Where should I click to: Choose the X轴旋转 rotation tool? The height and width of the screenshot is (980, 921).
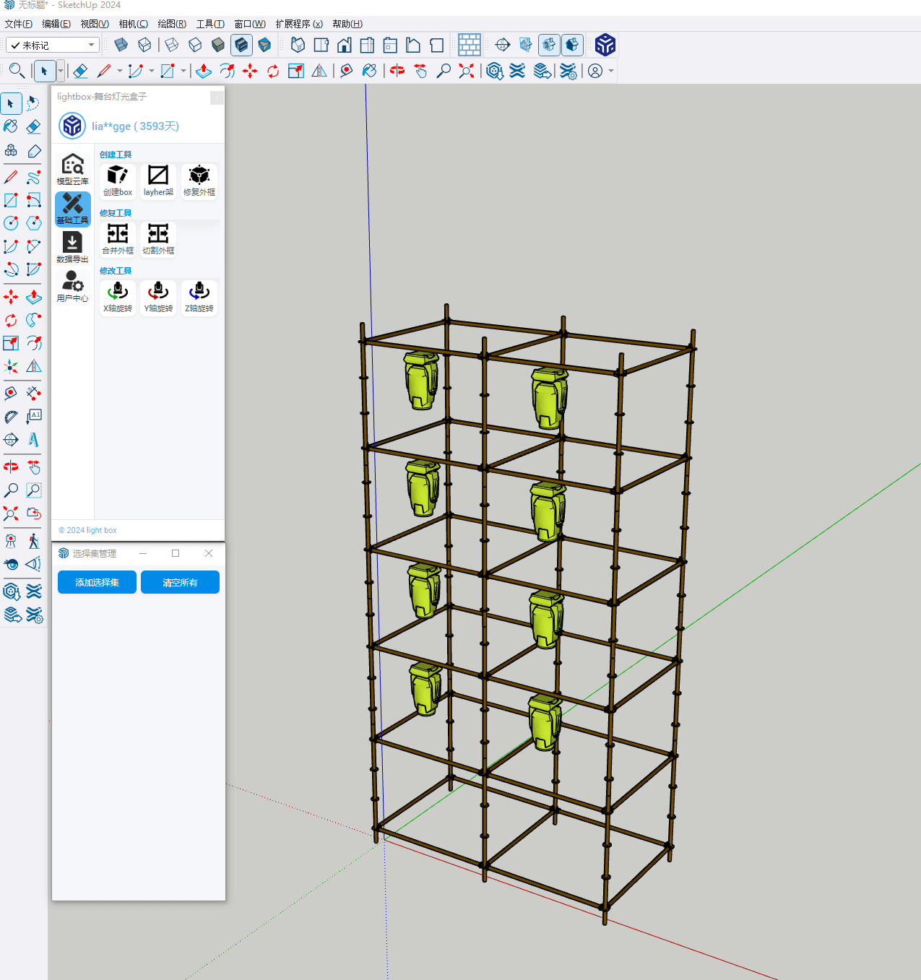pyautogui.click(x=117, y=296)
